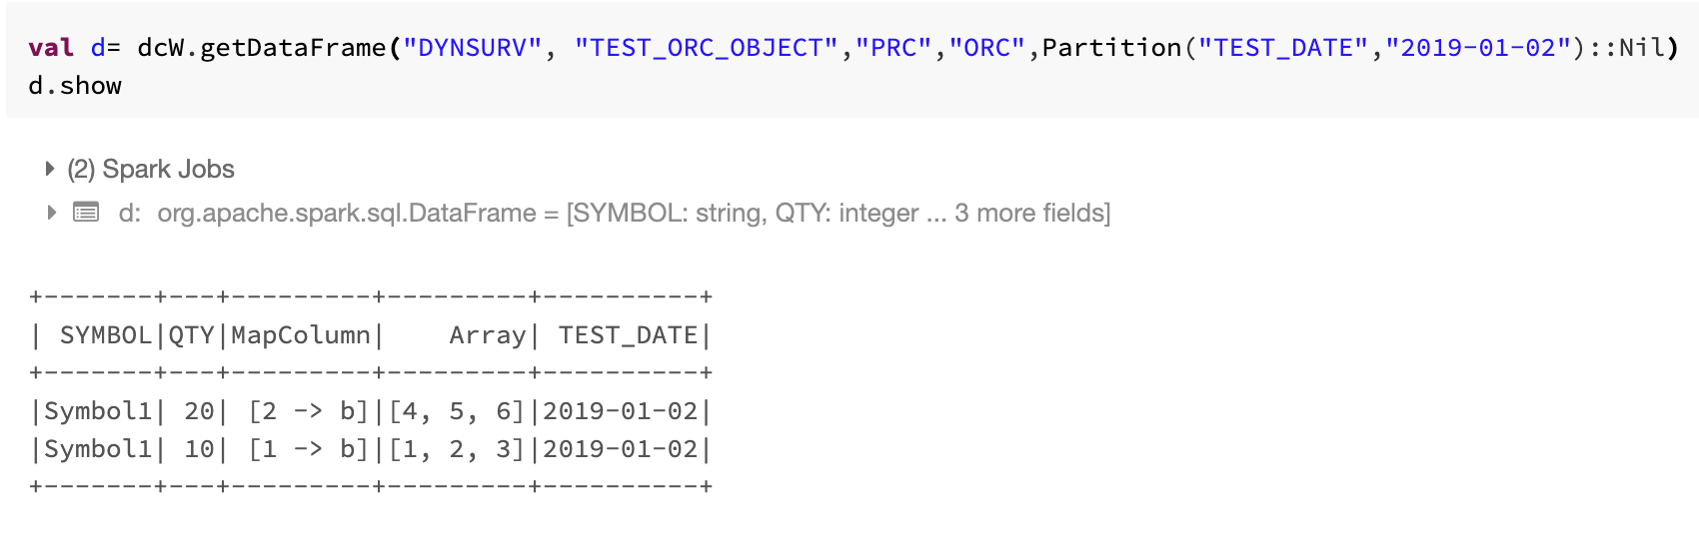1699x541 pixels.
Task: Place cursor on the d.show line
Action: (x=75, y=86)
